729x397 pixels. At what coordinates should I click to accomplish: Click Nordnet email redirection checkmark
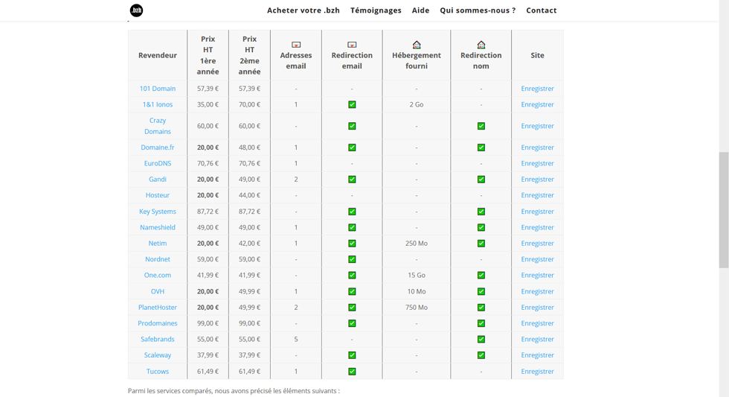point(352,259)
